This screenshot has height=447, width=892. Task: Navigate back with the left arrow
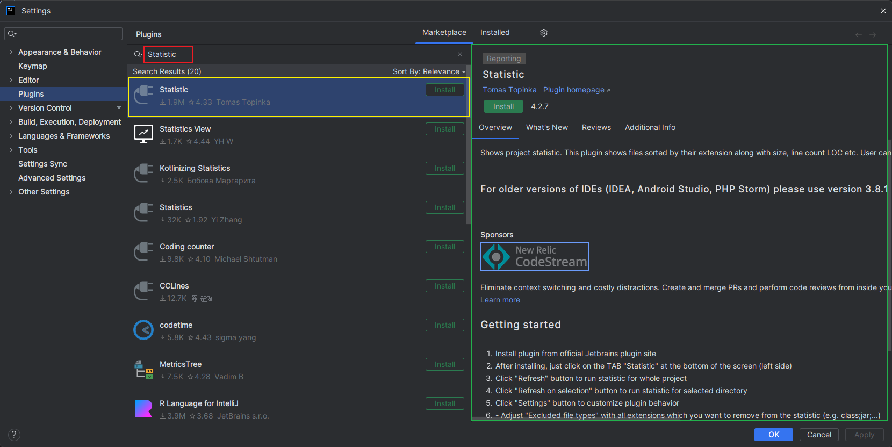859,35
